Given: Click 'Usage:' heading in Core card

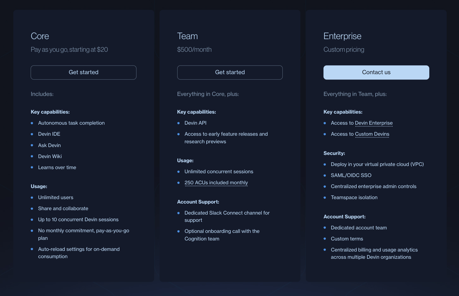Looking at the screenshot, I should click(39, 186).
